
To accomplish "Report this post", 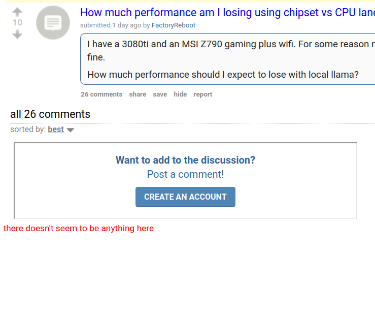I will 202,94.
